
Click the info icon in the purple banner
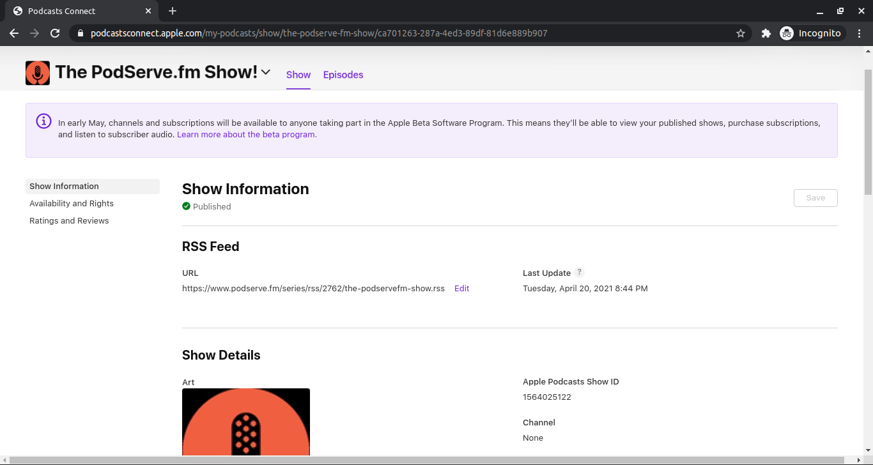tap(43, 121)
